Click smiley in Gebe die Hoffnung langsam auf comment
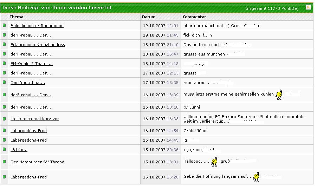Viewport: 317px width, 189px height. [x=256, y=177]
